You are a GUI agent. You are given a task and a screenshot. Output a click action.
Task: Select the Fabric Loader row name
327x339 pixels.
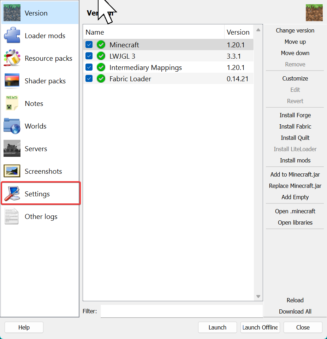click(130, 79)
